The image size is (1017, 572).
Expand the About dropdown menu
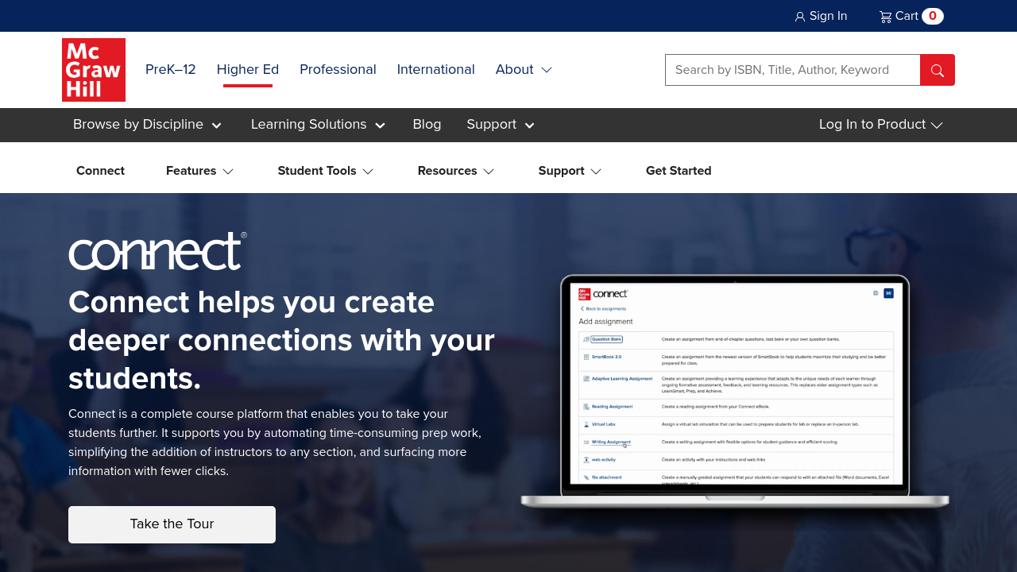(524, 69)
